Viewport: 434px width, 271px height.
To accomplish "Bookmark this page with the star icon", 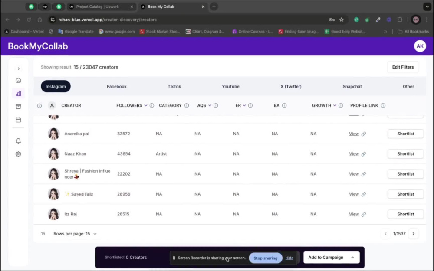I will [341, 20].
